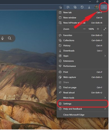This screenshot has width=109, height=130.
Task: Click the Extensions puzzle icon
Action: click(x=60, y=61)
